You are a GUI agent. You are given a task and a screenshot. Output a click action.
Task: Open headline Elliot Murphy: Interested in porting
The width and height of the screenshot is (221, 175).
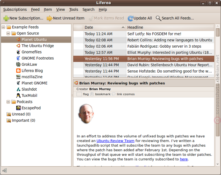[170, 52]
